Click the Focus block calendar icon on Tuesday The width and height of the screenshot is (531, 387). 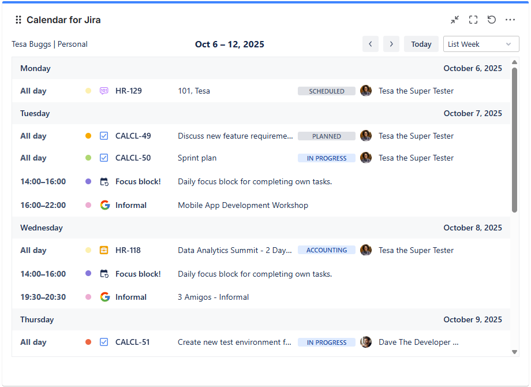tap(104, 181)
